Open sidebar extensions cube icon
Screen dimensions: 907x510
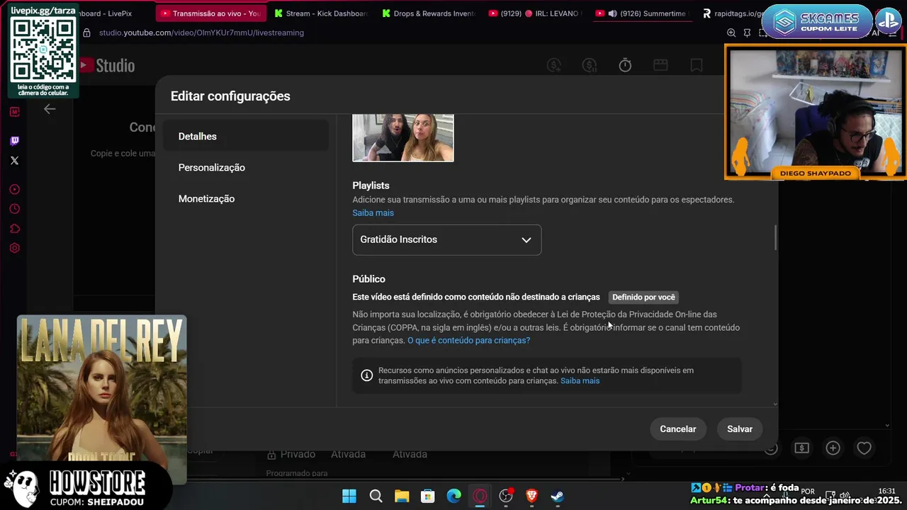tap(14, 229)
